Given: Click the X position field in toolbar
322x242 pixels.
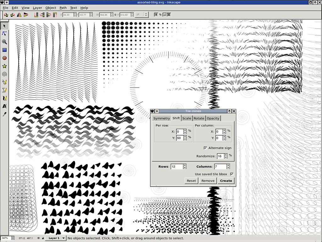Looking at the screenshot, I should (x=68, y=15).
